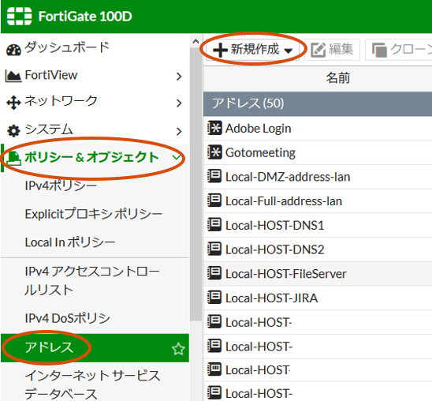Select the Local-HOST-DNS1 row

tap(318, 225)
